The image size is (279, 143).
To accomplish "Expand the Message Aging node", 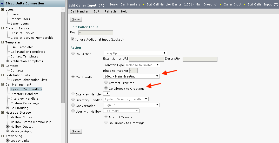I will point(8,131).
